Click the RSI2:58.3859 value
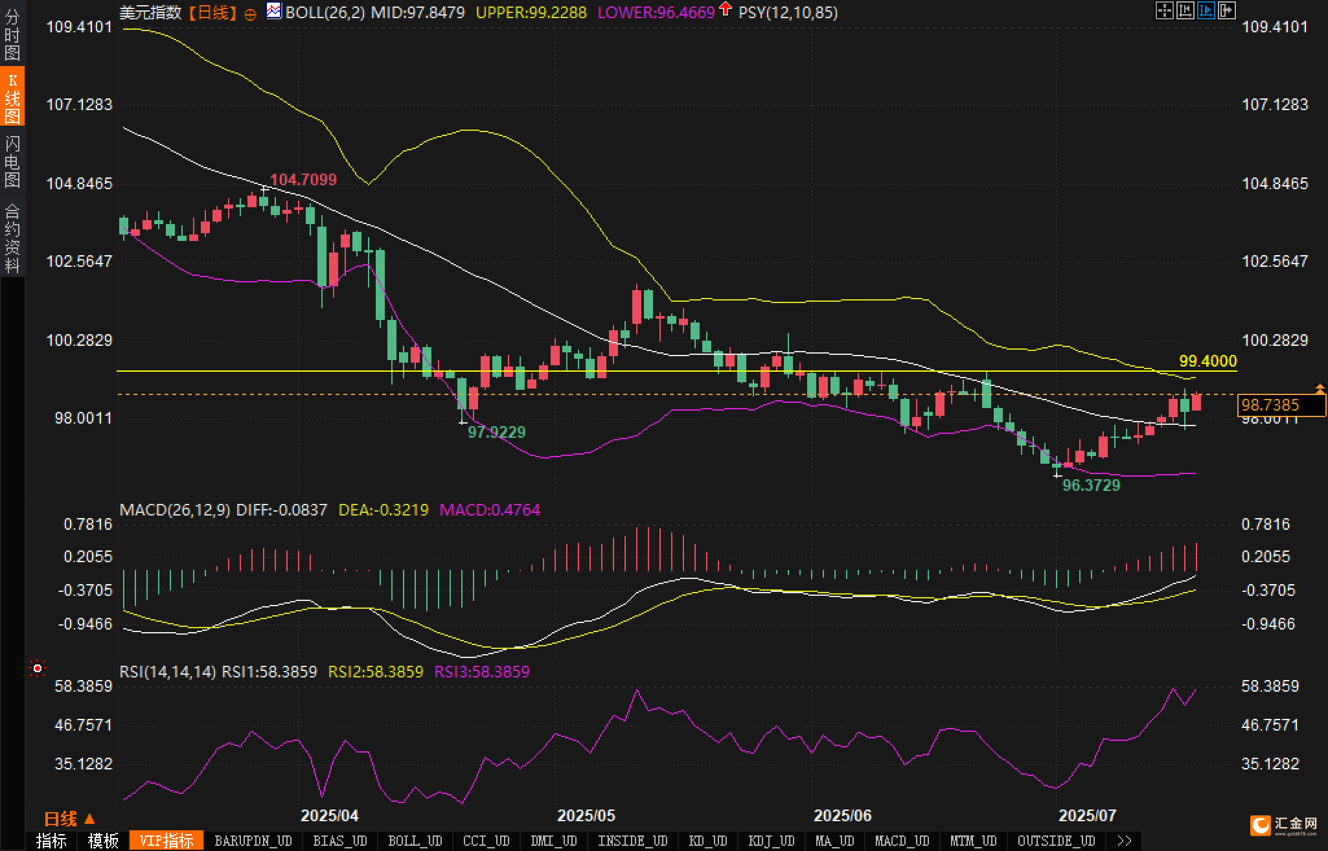 tap(376, 672)
